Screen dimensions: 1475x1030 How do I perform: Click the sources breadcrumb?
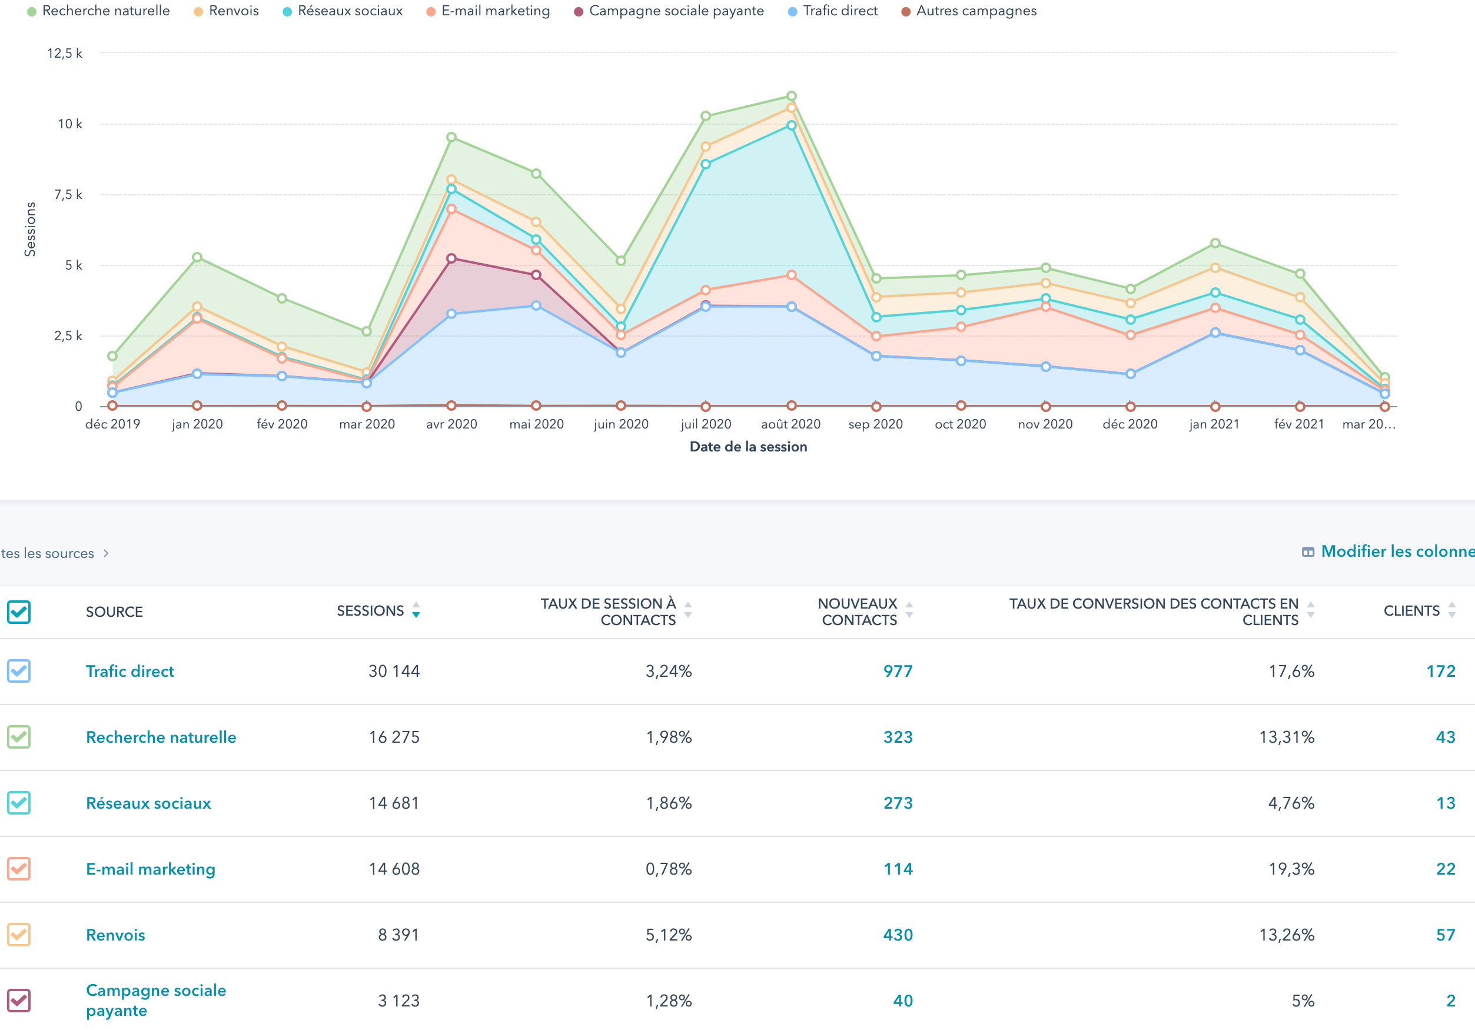point(48,553)
